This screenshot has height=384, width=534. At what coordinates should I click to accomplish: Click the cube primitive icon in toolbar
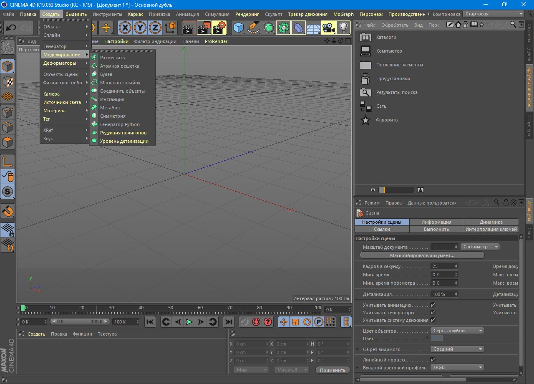[x=238, y=28]
